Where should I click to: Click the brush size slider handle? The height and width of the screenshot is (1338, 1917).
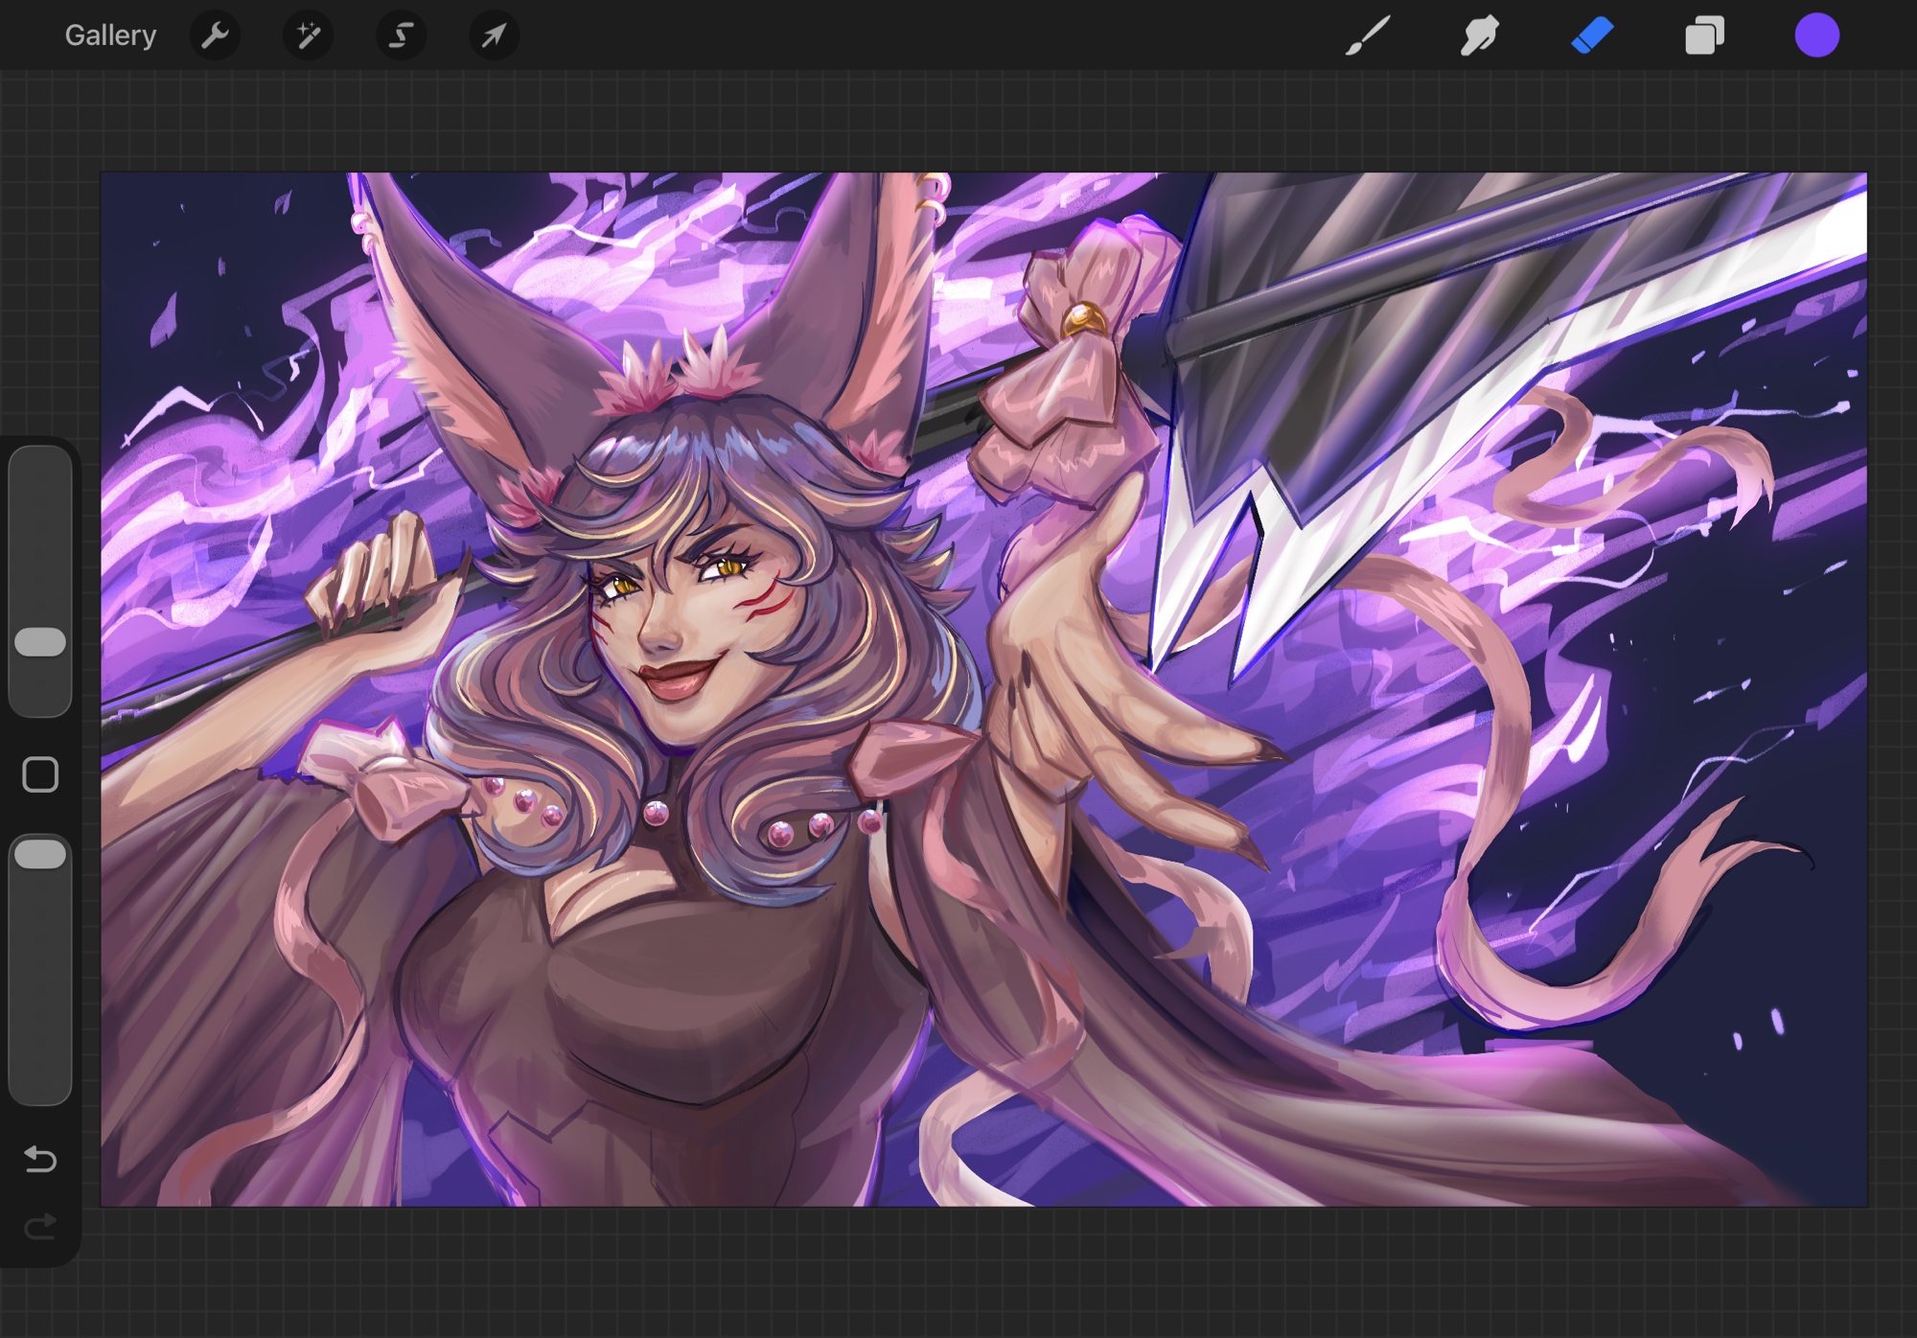point(40,642)
